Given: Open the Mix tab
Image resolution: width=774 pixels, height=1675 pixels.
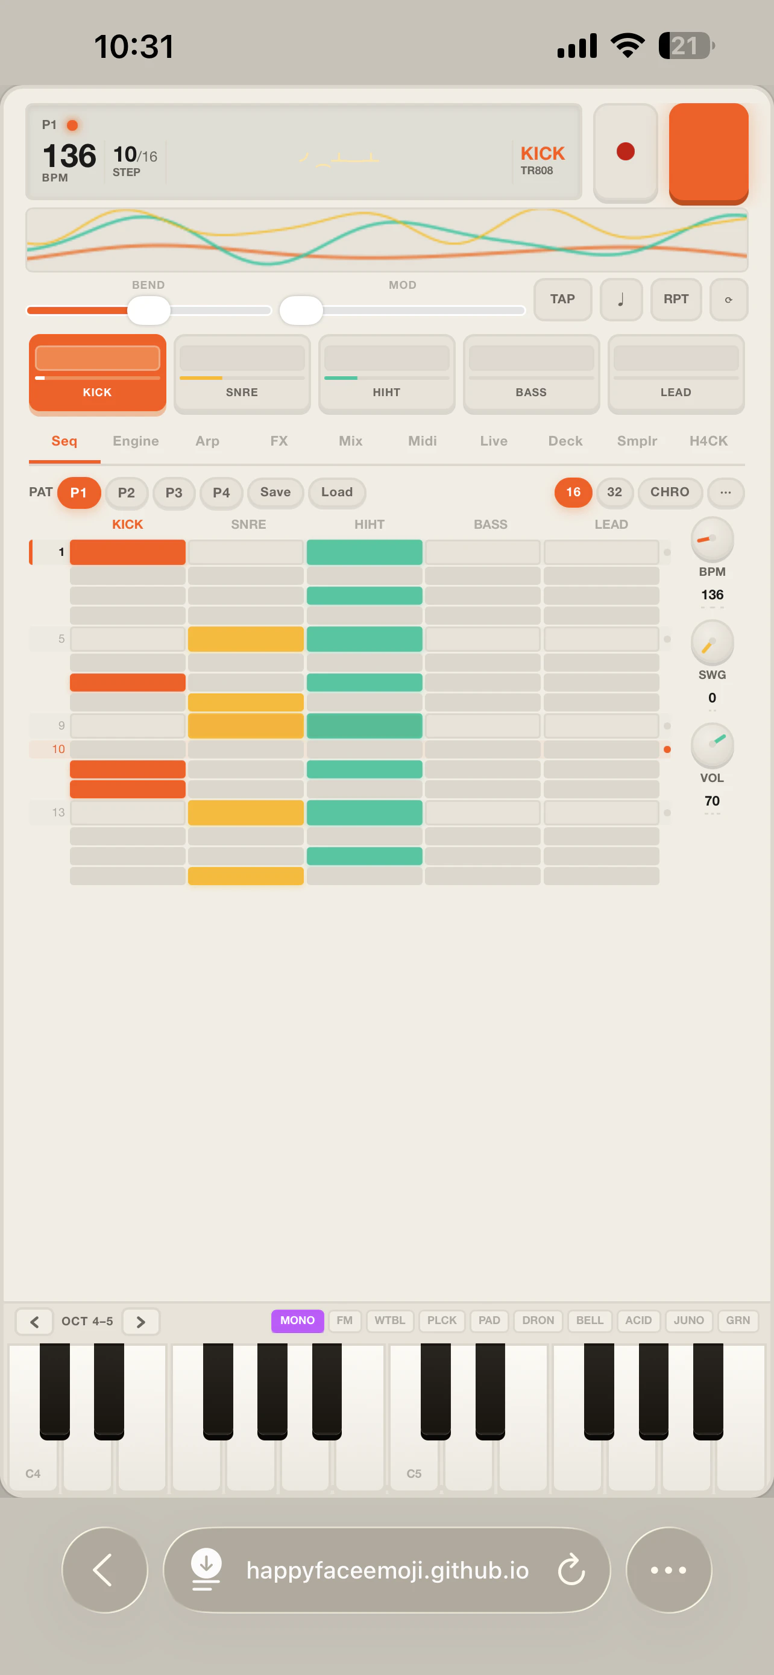Looking at the screenshot, I should pos(351,441).
